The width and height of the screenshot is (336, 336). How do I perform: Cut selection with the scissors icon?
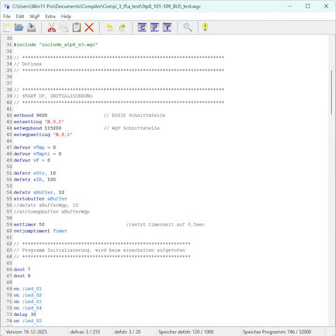tap(52, 27)
